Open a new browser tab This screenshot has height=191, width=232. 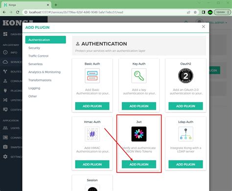point(56,5)
